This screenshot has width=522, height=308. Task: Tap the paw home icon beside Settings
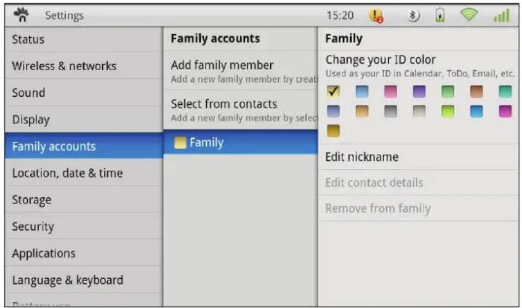pos(21,15)
